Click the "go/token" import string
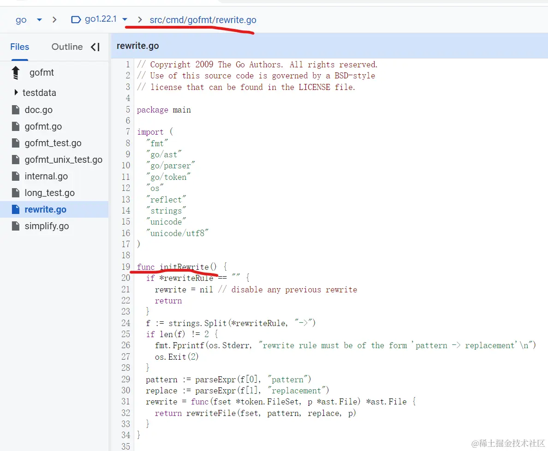Screen dimensions: 548x451 168,177
